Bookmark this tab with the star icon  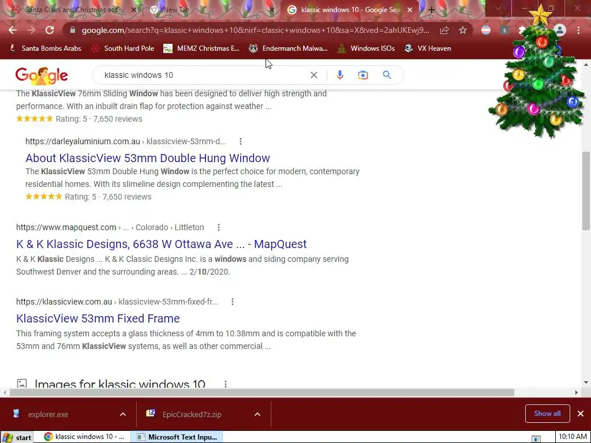click(x=463, y=30)
